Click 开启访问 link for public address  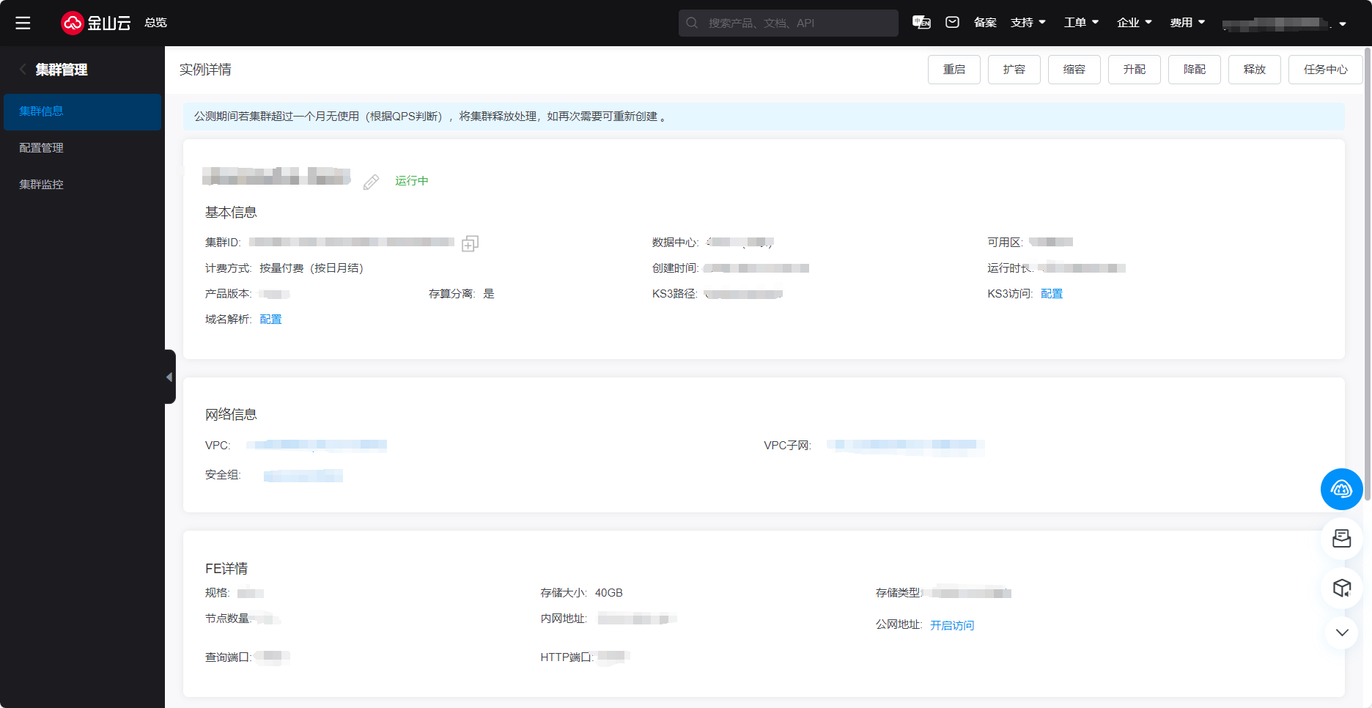pos(952,625)
